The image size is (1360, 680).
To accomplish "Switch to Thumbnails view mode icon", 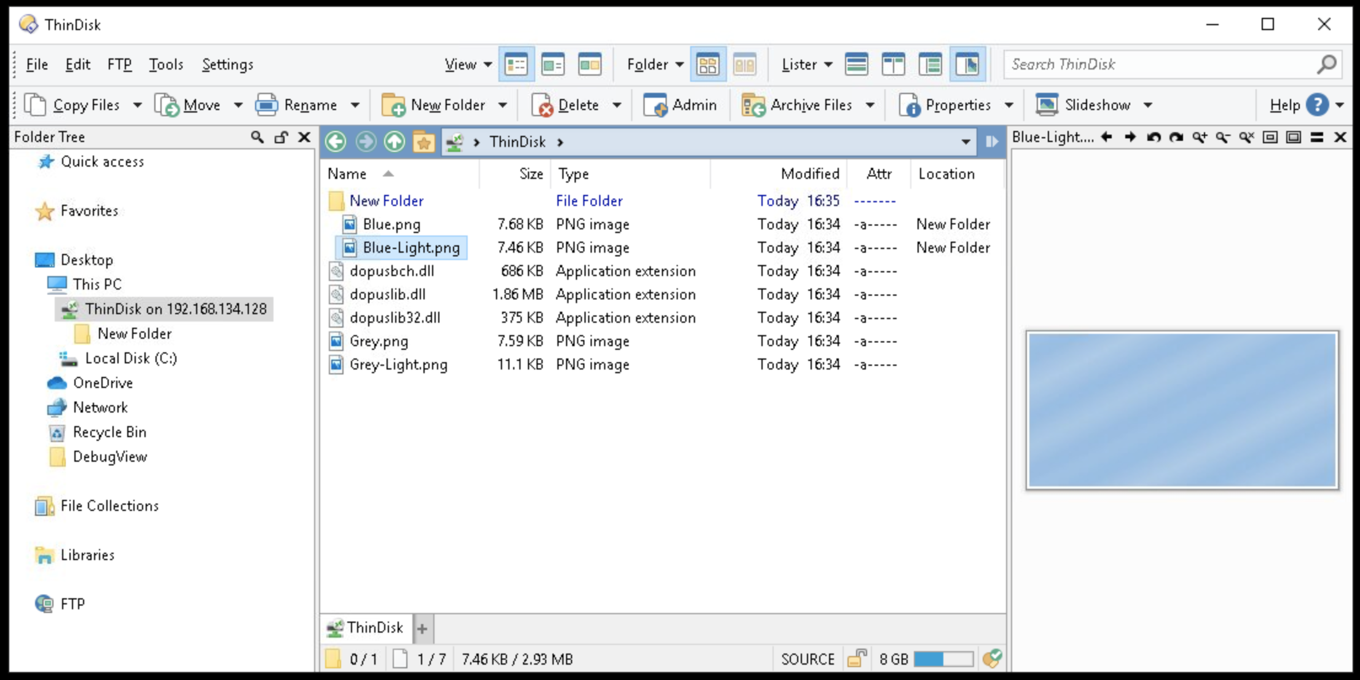I will click(590, 65).
